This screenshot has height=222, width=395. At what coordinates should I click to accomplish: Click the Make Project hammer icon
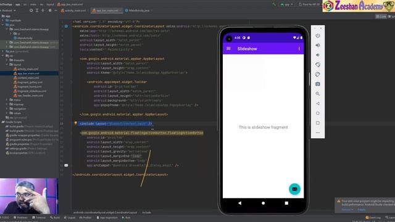(x=274, y=4)
